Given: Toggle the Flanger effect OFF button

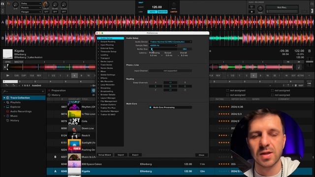Looking at the screenshot, I should pos(64,12).
